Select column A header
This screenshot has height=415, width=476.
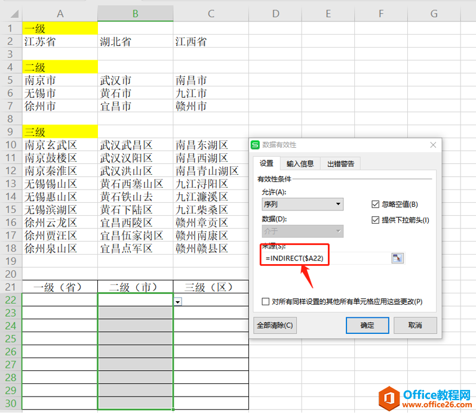coord(60,14)
